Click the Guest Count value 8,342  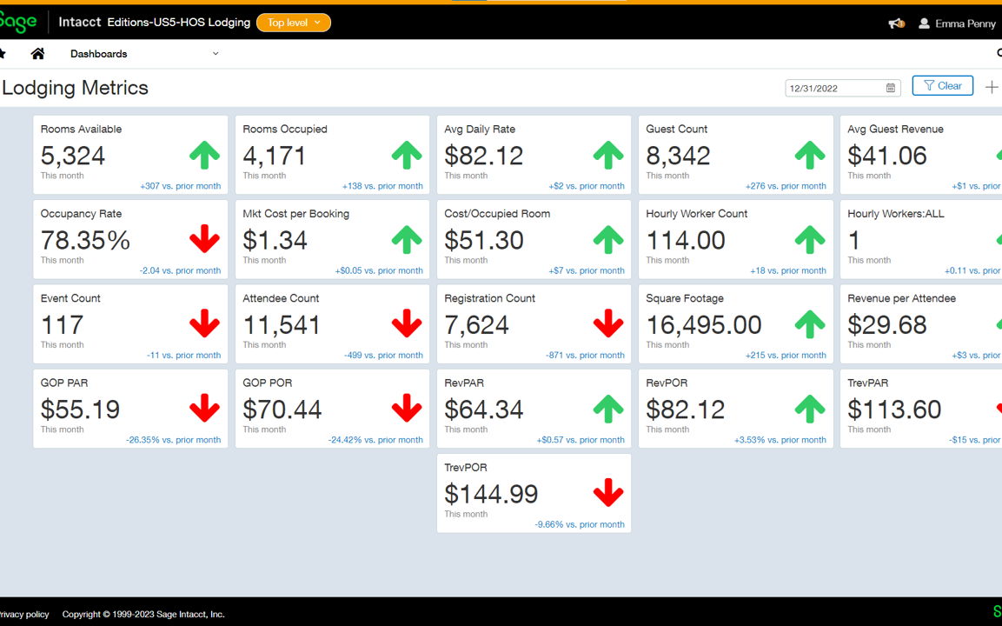pyautogui.click(x=678, y=156)
